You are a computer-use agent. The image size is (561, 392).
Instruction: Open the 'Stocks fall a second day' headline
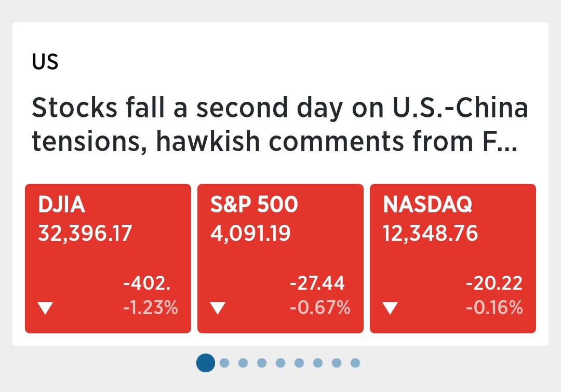tap(280, 125)
